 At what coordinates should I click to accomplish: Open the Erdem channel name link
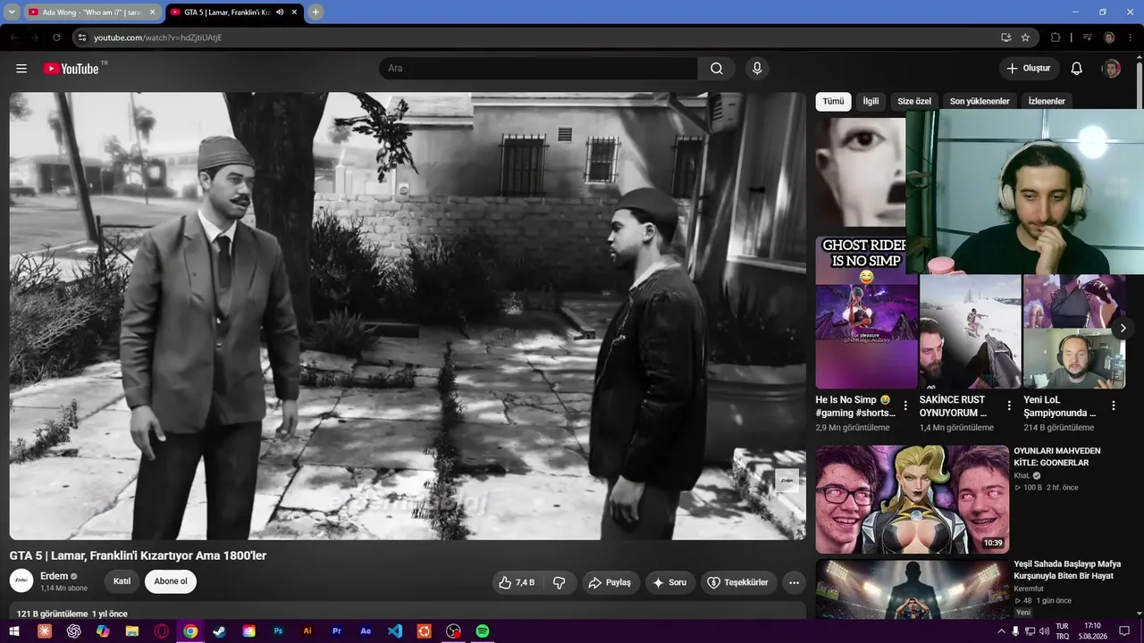54,576
